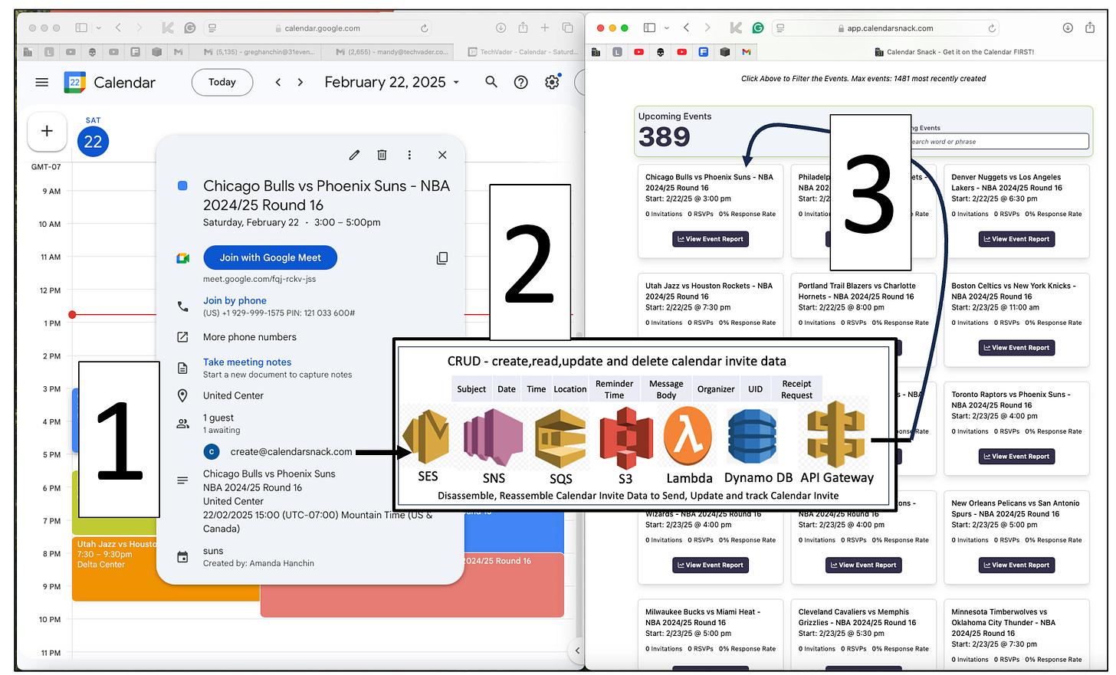Open the Join by phone link

coord(235,300)
